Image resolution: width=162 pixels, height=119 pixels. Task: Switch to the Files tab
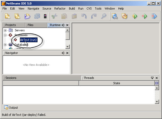(36, 25)
